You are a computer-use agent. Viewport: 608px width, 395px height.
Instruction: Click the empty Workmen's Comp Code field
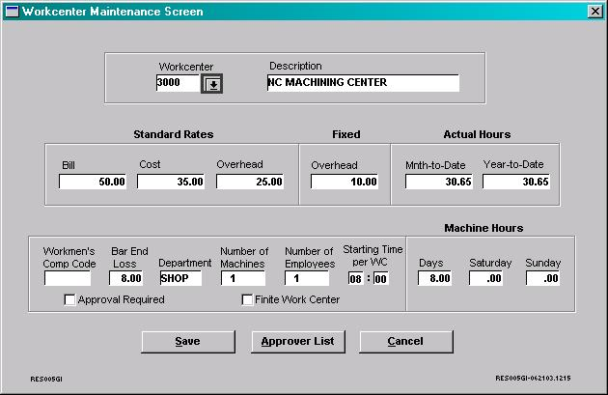pos(68,278)
